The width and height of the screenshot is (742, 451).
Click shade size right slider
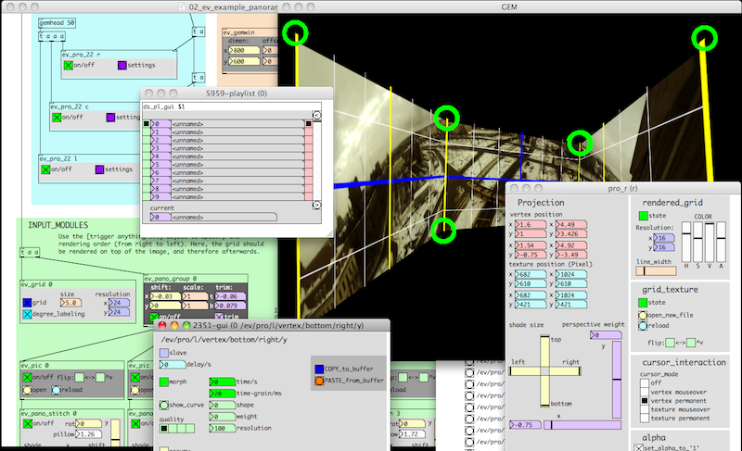565,371
